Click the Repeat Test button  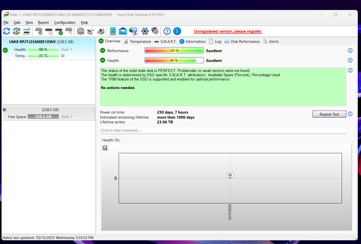tap(329, 114)
